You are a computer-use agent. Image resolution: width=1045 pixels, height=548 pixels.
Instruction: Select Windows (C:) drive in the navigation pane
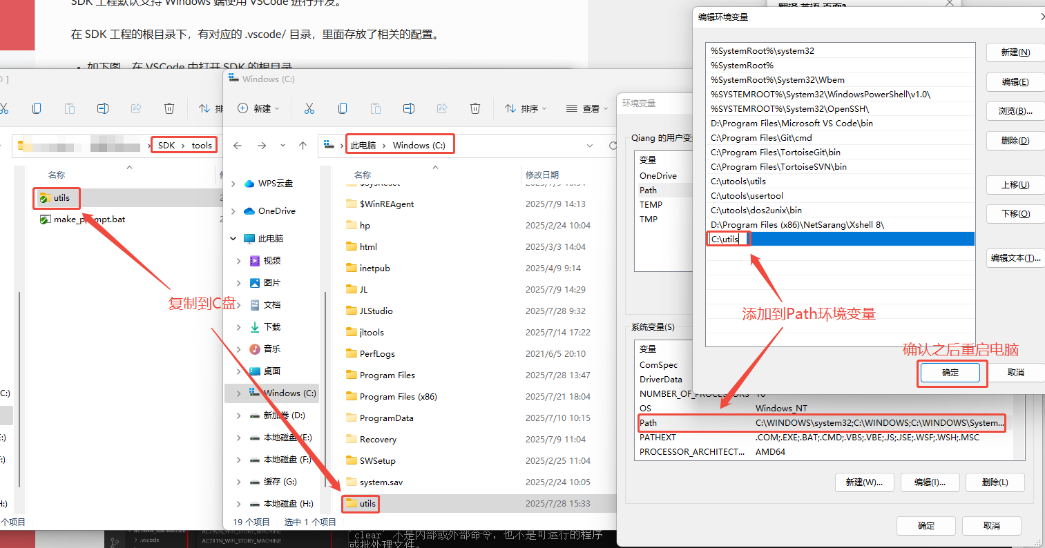point(282,393)
